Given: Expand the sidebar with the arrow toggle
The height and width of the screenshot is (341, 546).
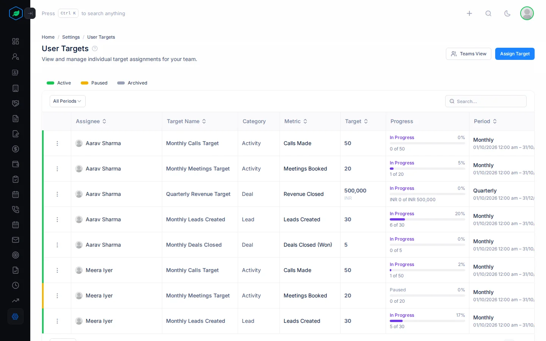Looking at the screenshot, I should coord(30,13).
